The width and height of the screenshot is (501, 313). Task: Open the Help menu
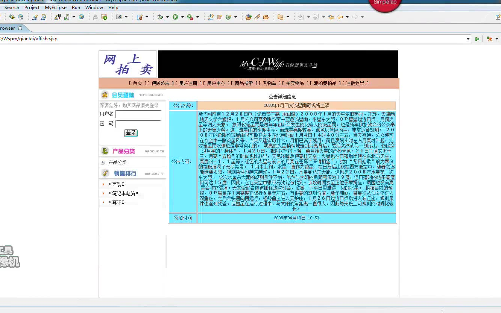coord(113,8)
